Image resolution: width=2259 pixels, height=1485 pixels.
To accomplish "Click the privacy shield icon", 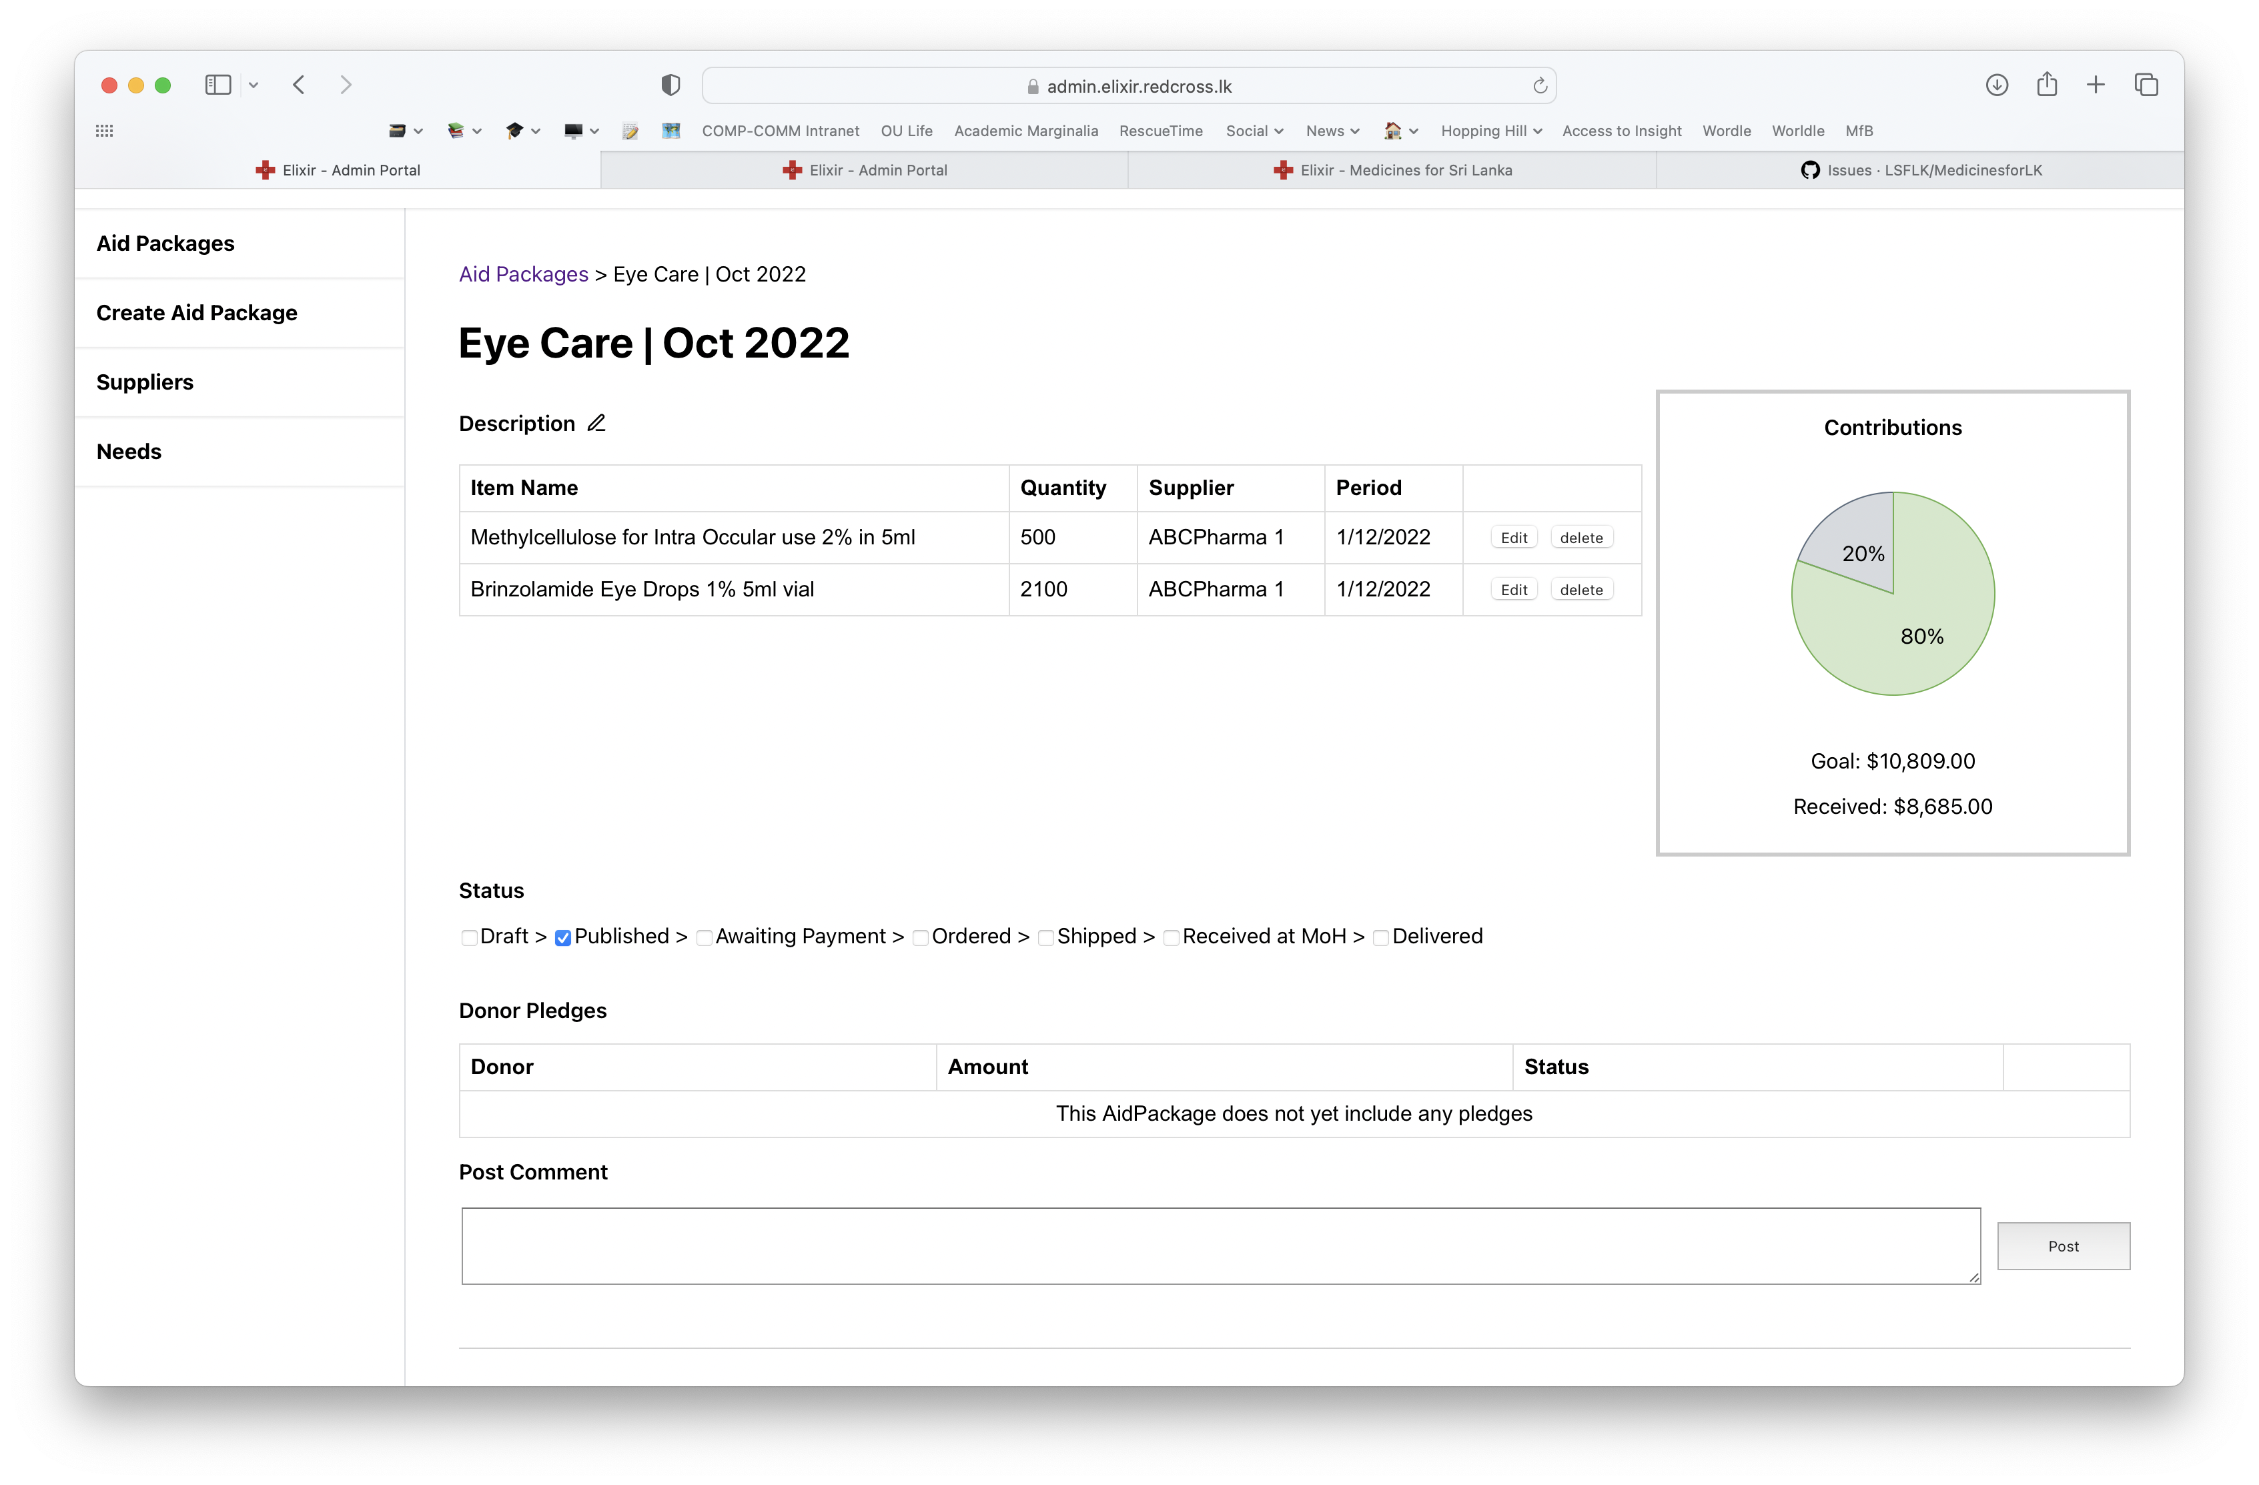I will point(671,85).
